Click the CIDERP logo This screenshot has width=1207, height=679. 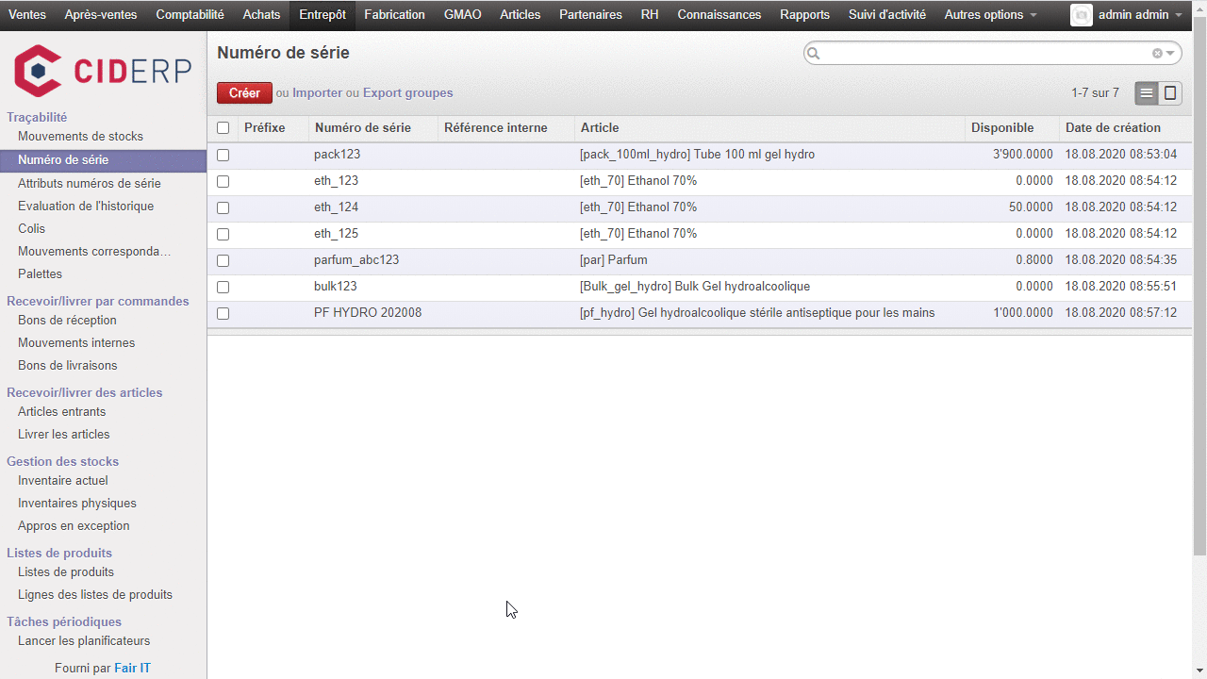[x=103, y=71]
